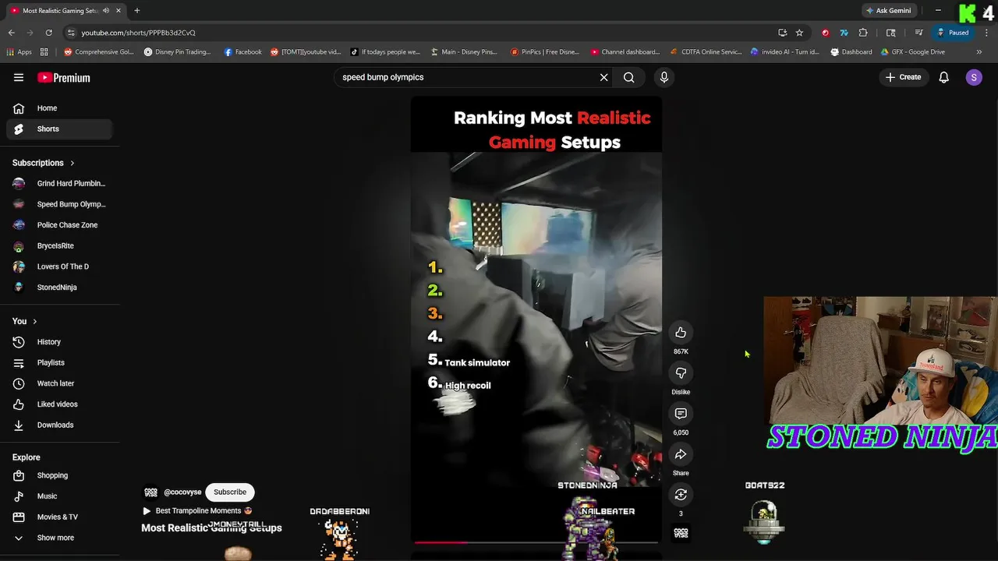Go to YouTube Premium home logo

(64, 77)
